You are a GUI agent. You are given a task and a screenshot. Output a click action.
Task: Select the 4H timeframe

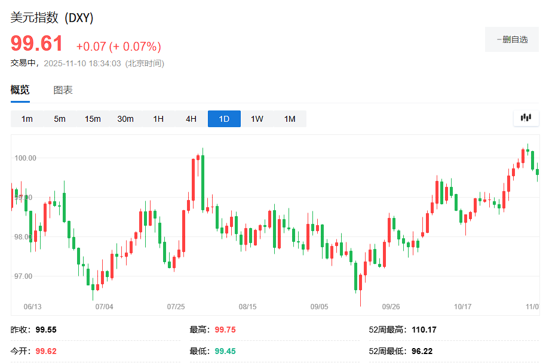point(191,119)
